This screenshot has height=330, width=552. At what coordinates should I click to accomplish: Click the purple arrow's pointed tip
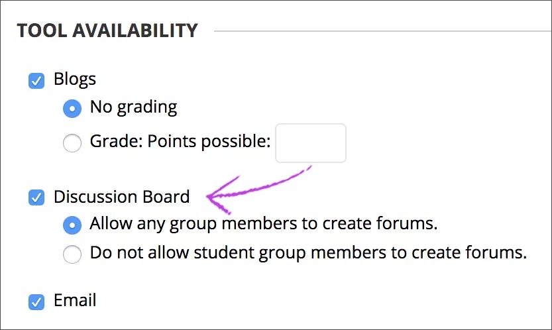coord(209,196)
